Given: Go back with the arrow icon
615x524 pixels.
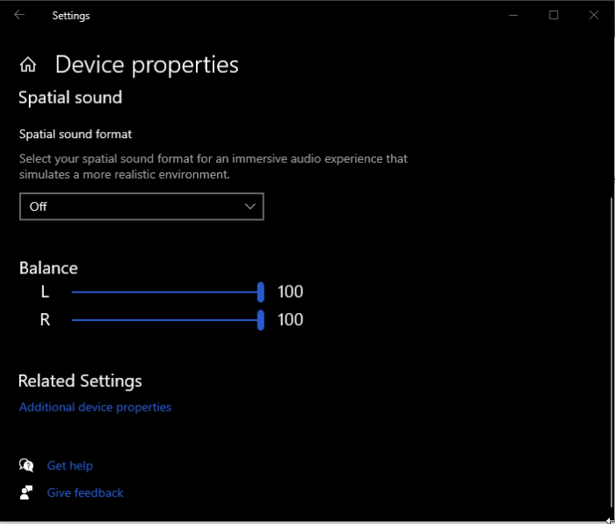Looking at the screenshot, I should 19,15.
